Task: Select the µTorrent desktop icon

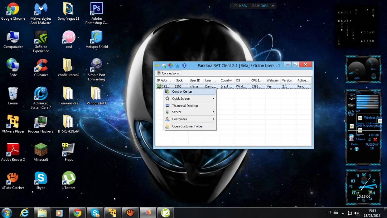Action: pos(69,180)
